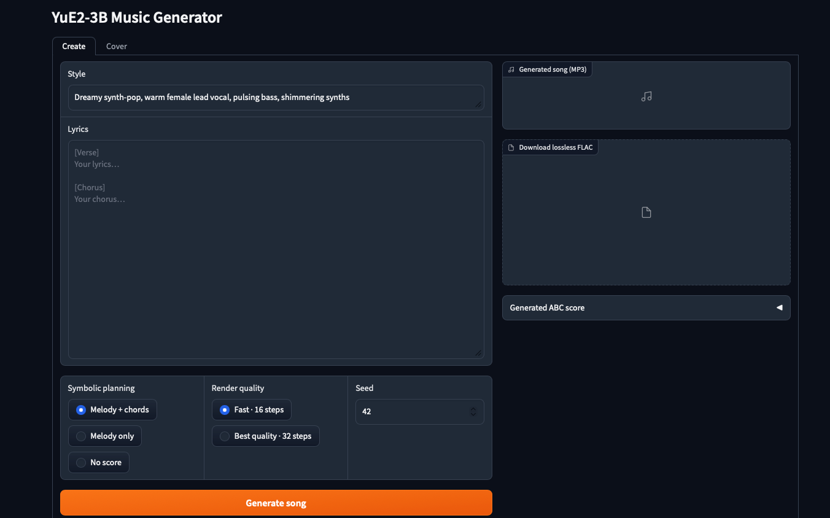Click the Seed label text
The width and height of the screenshot is (830, 518).
click(365, 388)
